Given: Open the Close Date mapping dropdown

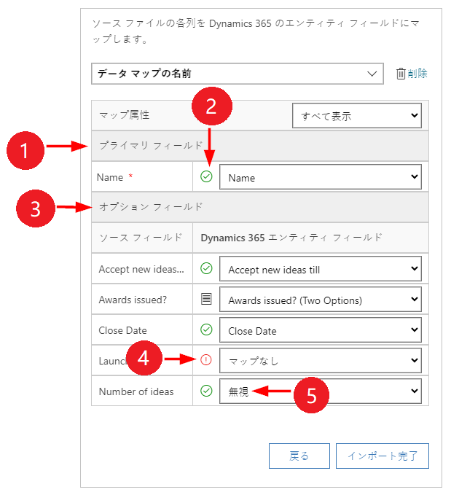Looking at the screenshot, I should [321, 330].
